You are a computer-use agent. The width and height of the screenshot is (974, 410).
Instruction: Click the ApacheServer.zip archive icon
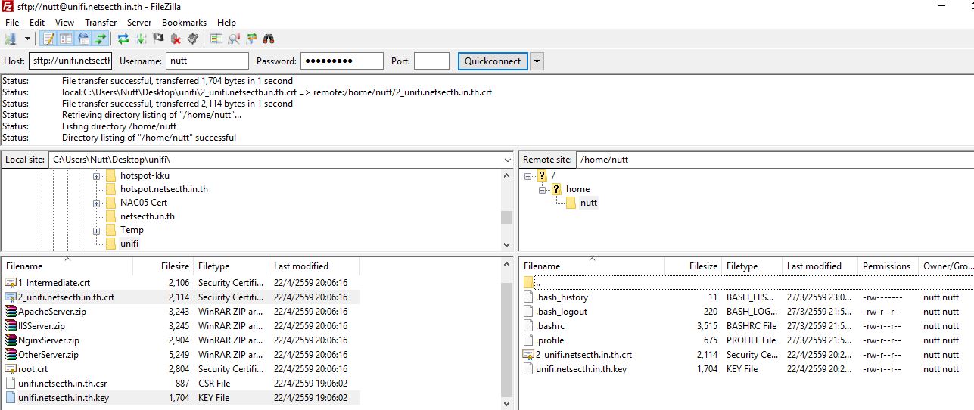point(11,311)
